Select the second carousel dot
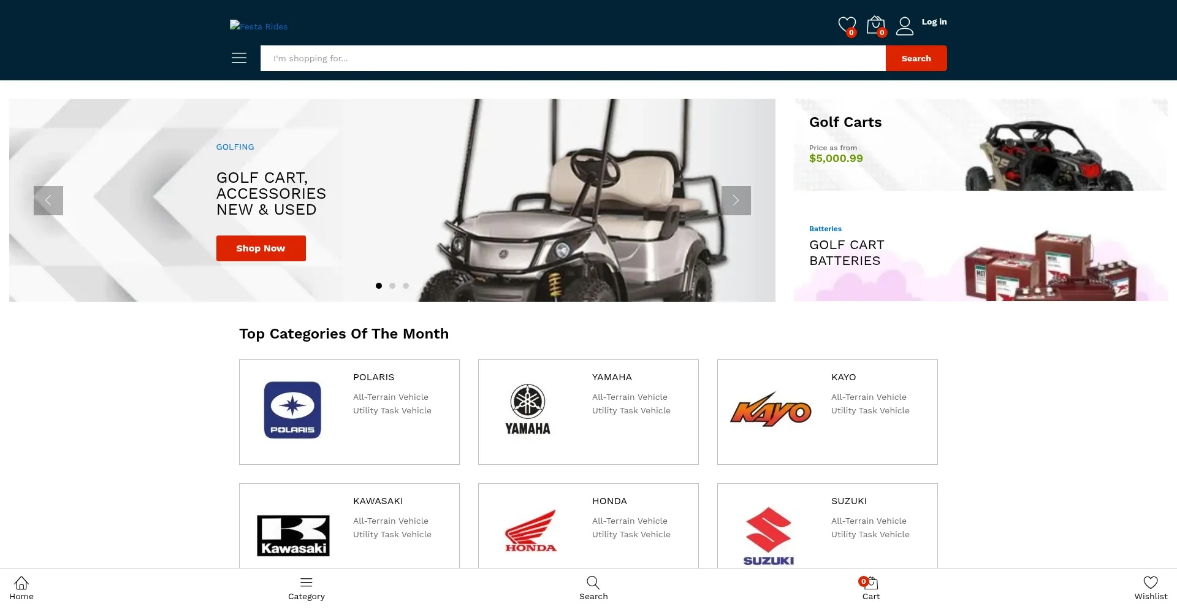 pos(392,286)
